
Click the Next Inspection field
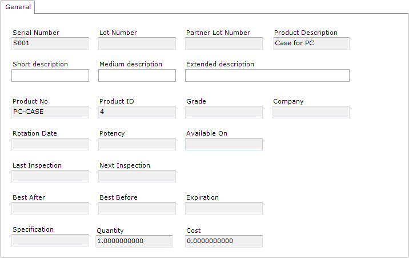pos(137,176)
